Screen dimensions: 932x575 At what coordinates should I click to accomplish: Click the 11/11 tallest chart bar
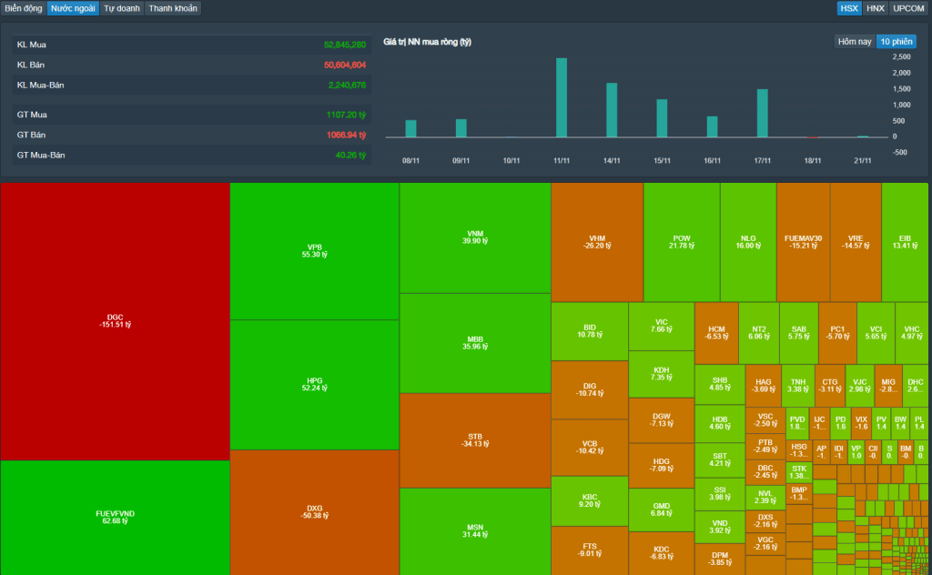[x=562, y=98]
